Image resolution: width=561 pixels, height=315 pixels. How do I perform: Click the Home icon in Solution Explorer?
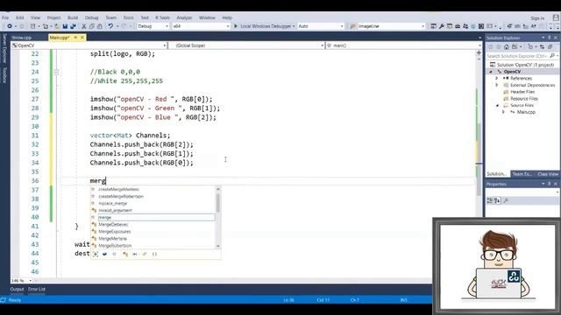(x=507, y=47)
